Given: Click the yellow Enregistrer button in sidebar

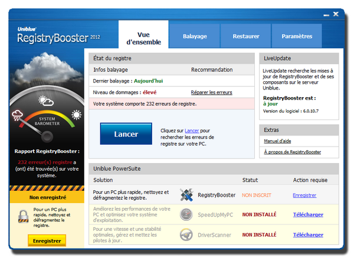Looking at the screenshot, I should (x=47, y=241).
